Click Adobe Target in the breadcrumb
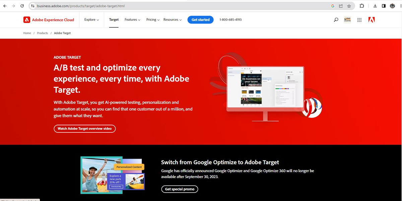Screen dimensions: 402x201 (x=62, y=33)
